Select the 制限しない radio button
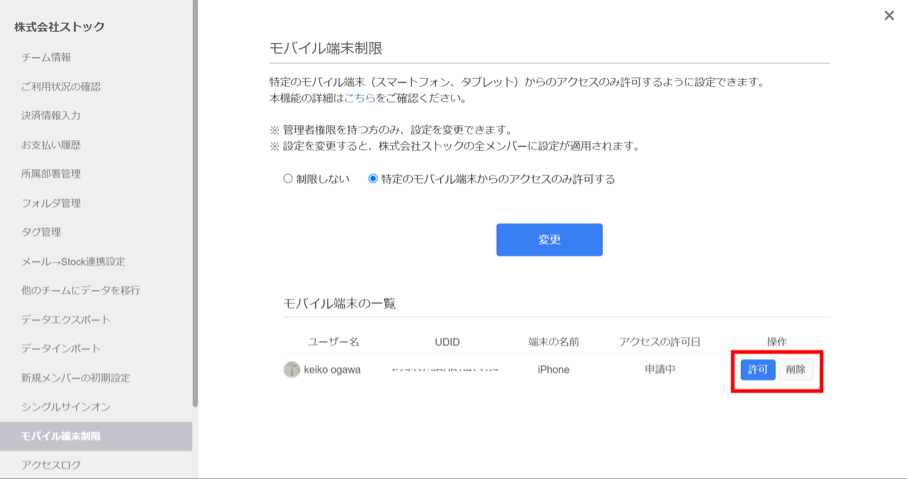This screenshot has width=907, height=479. coord(287,179)
